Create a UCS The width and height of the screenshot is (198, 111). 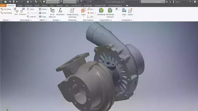[90, 17]
